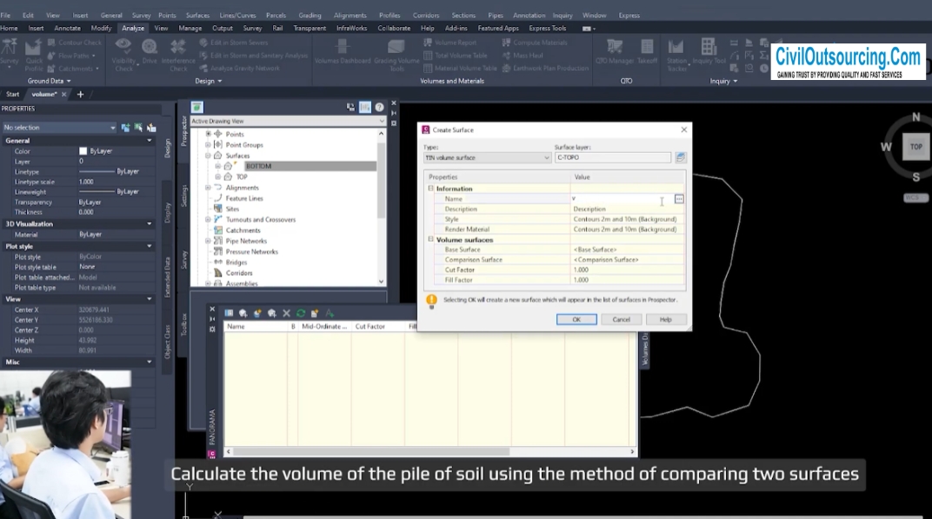Click the green refresh icon in Panorama toolbar
The image size is (932, 519).
(x=301, y=313)
